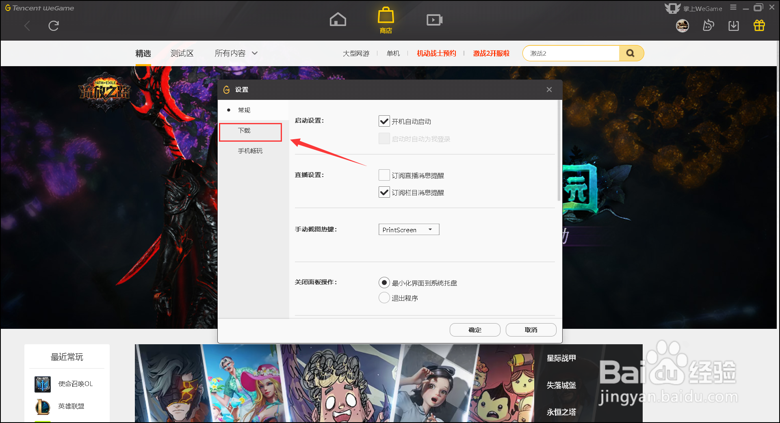Screen dimensions: 780x423
Task: Click the 英雄联盟 game icon
Action: 43,406
